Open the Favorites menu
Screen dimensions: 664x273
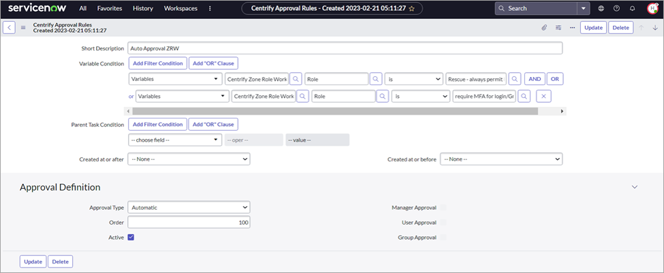tap(110, 8)
